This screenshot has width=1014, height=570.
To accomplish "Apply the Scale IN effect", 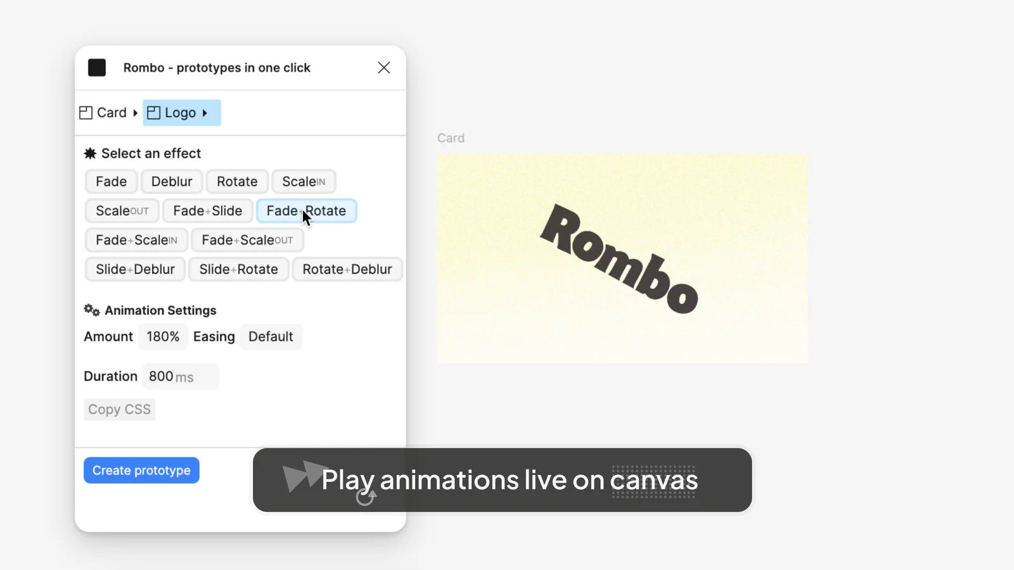I will (x=304, y=182).
